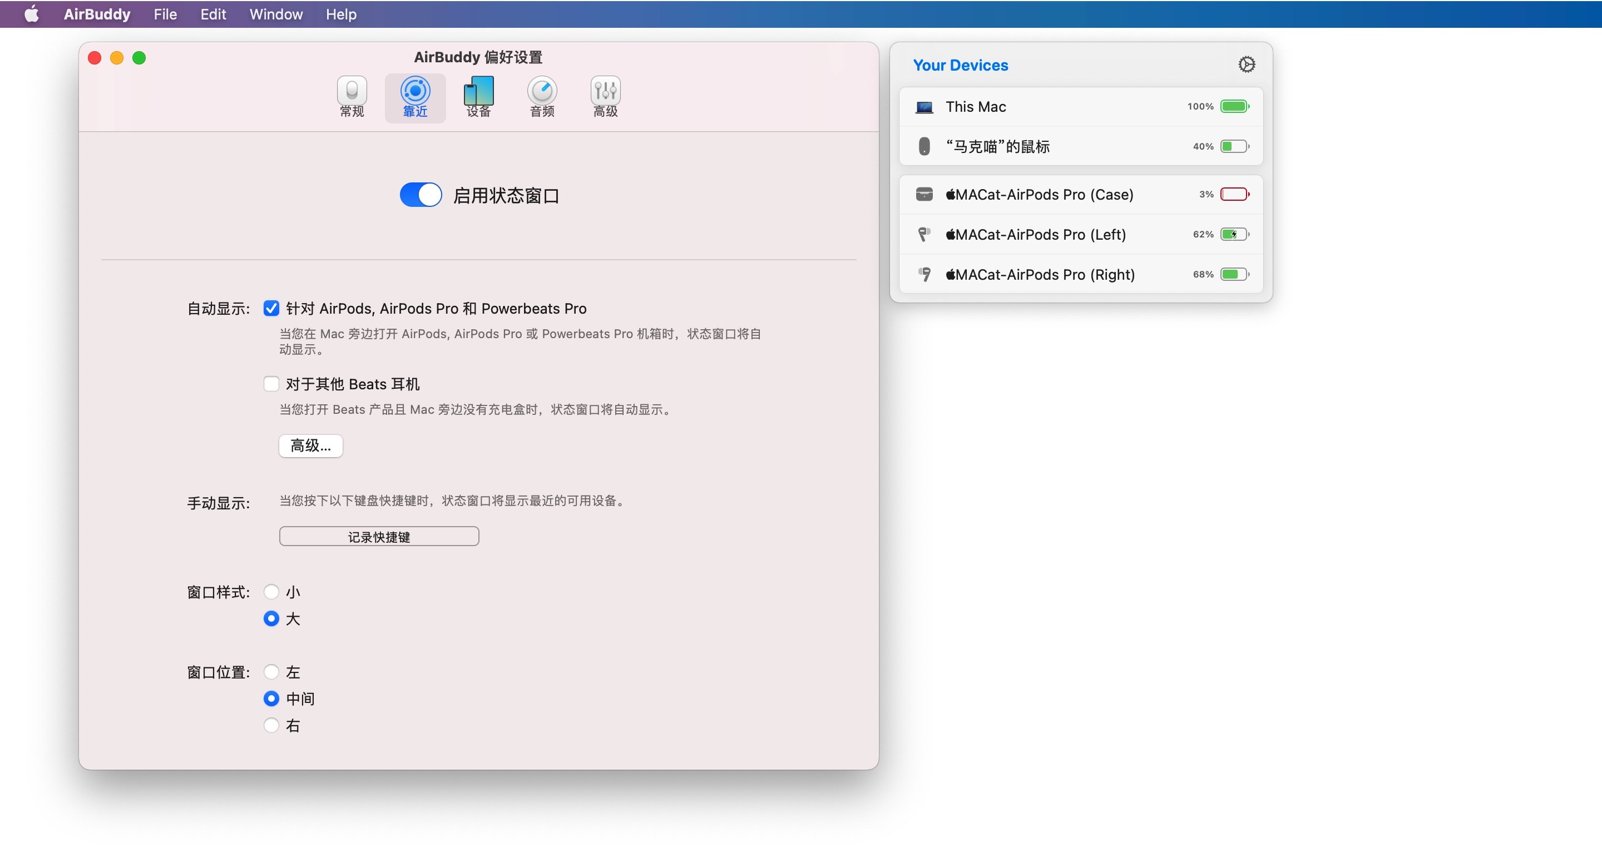
Task: Open the Window menu in menu bar
Action: coord(275,14)
